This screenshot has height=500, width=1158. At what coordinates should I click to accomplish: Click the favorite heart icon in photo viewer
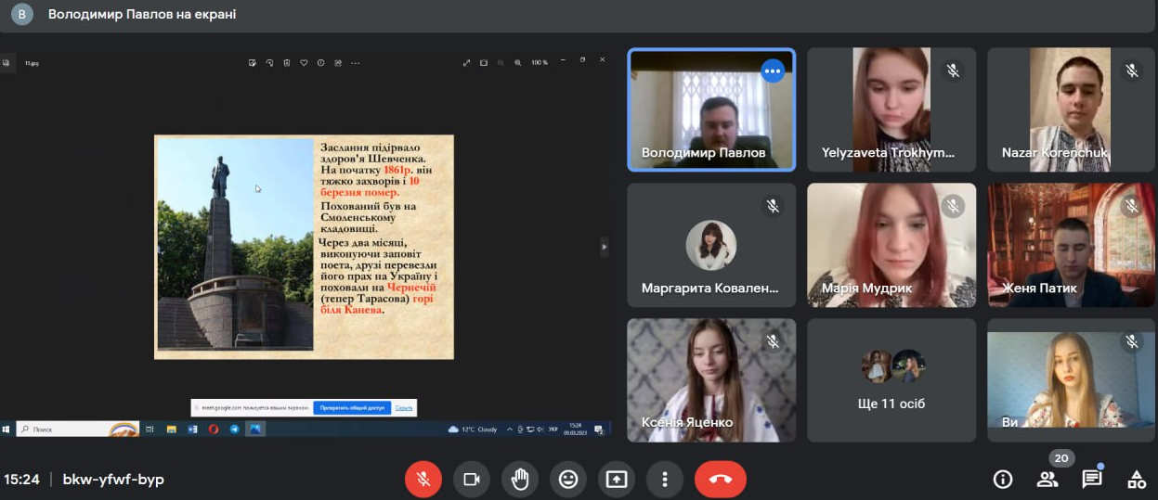tap(304, 63)
